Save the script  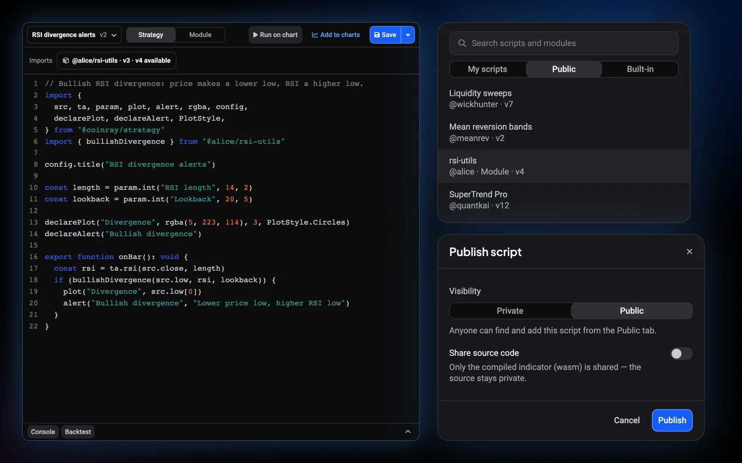385,35
